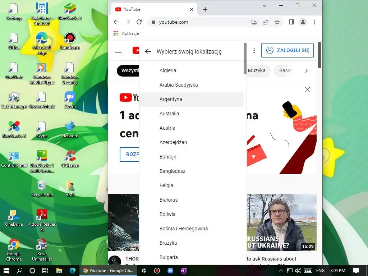The width and height of the screenshot is (368, 276).
Task: Choose Bangladesz as location
Action: click(192, 171)
